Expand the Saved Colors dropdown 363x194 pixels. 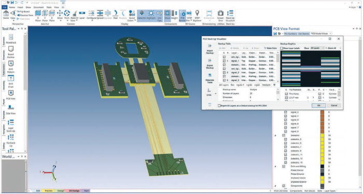pos(132,16)
